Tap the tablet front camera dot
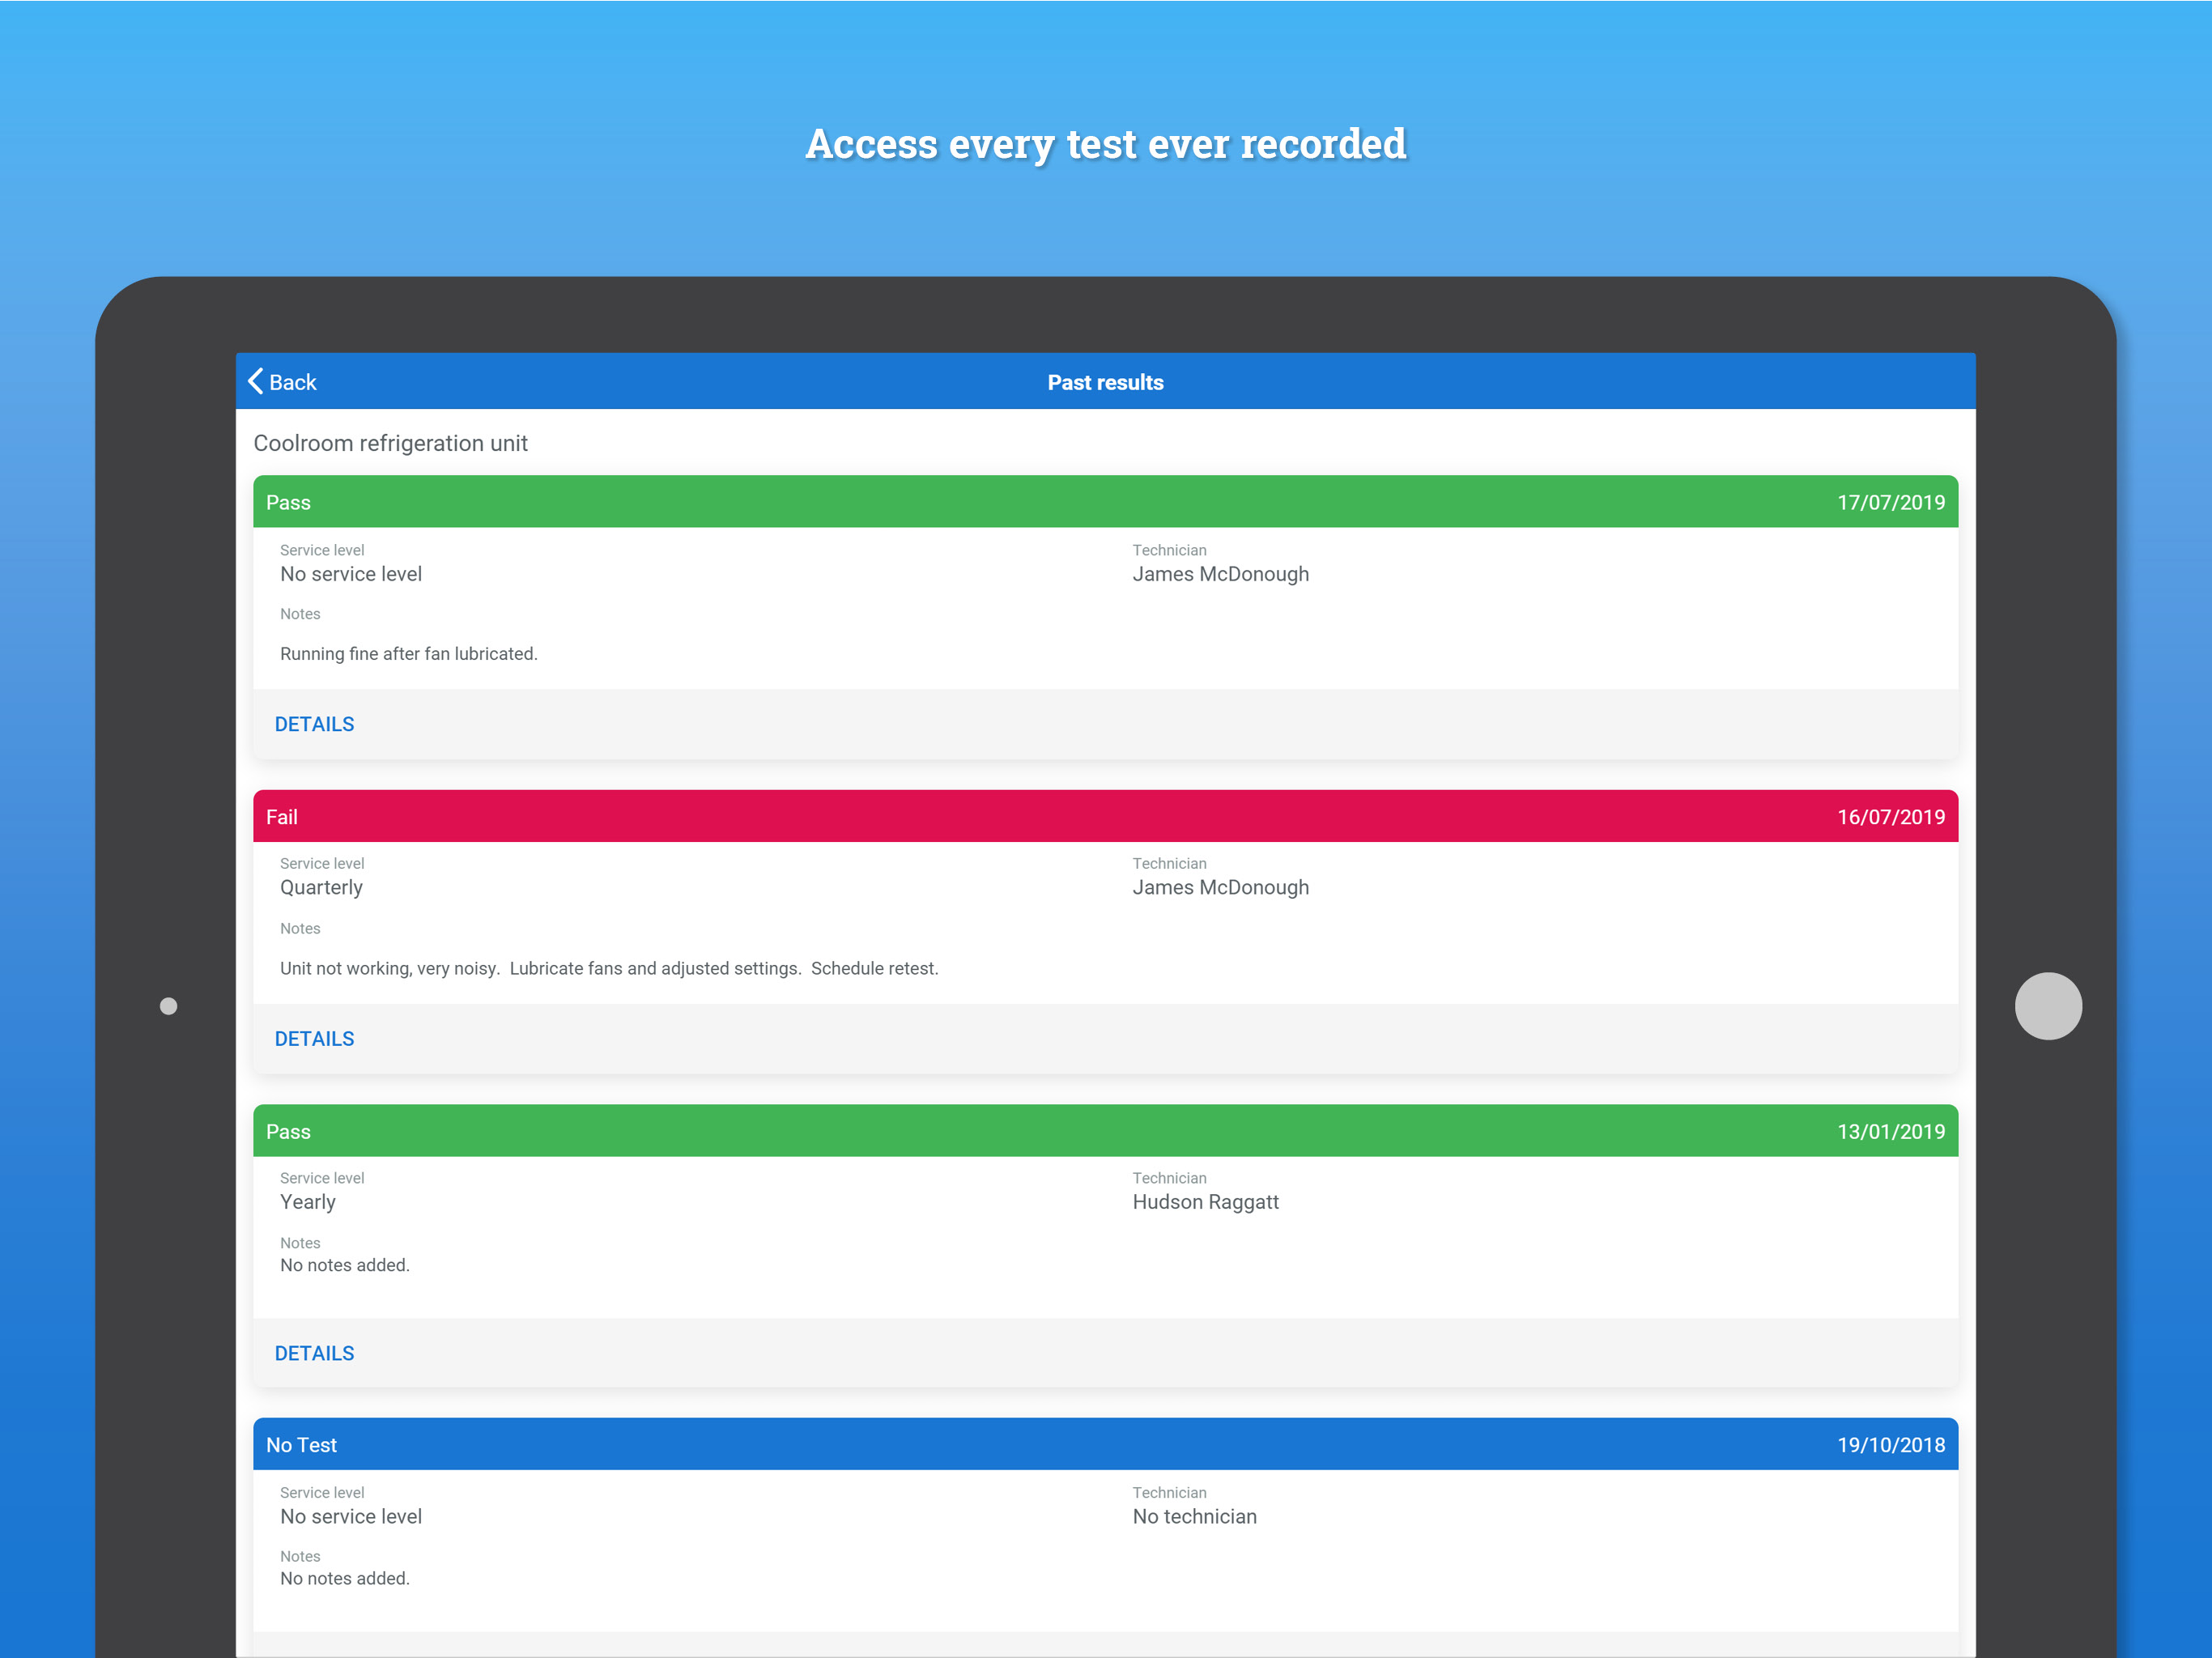Viewport: 2212px width, 1658px height. click(169, 1006)
